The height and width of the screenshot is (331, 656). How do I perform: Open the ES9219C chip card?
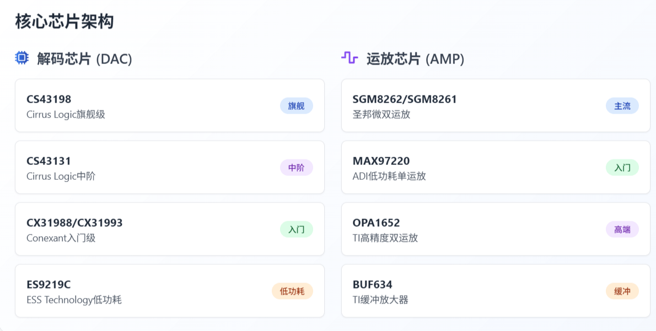tap(170, 291)
